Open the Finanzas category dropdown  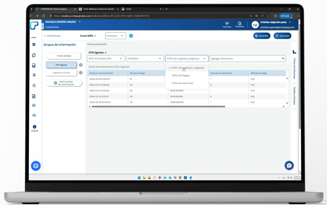pyautogui.click(x=116, y=36)
